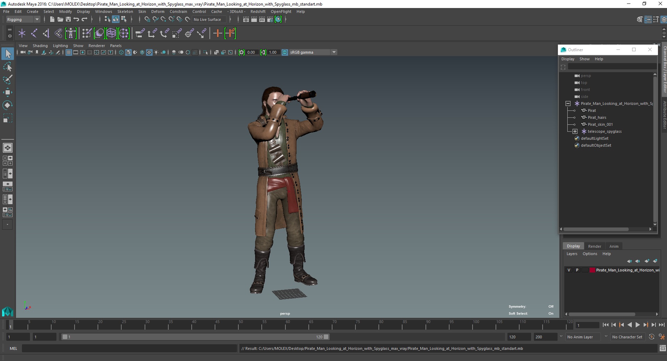Toggle textured display in viewport

(149, 52)
